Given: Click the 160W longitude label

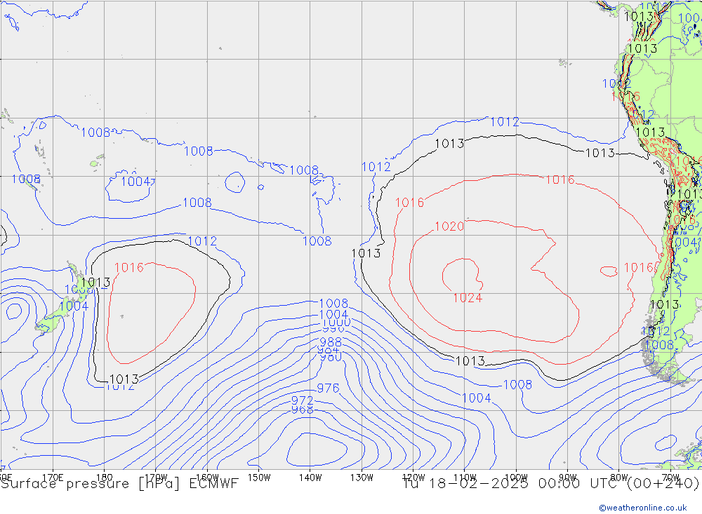Looking at the screenshot, I should (x=207, y=478).
